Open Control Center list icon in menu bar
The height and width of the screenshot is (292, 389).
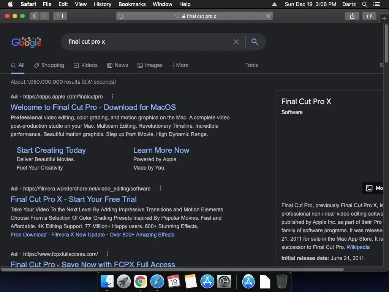coord(376,4)
